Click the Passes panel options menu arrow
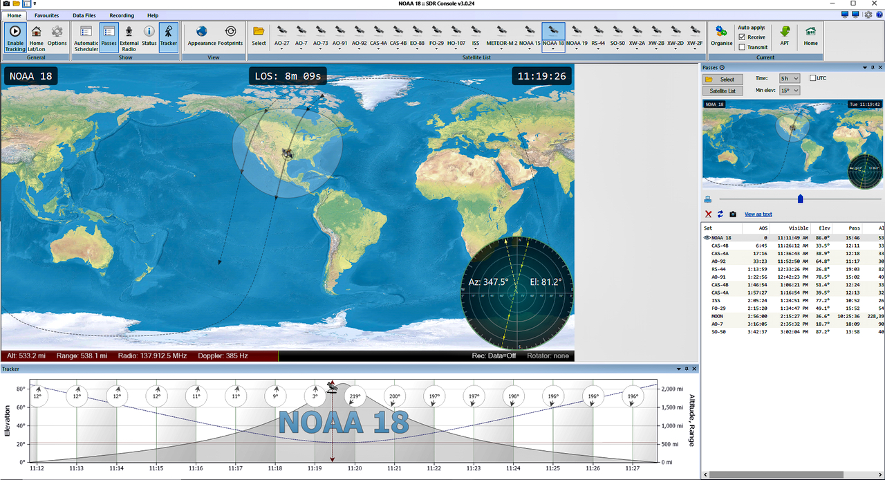The image size is (885, 480). pos(864,67)
